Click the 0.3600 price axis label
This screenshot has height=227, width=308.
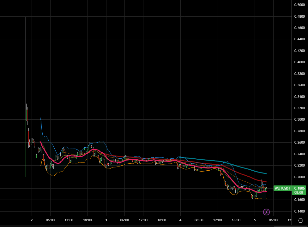tap(299, 85)
